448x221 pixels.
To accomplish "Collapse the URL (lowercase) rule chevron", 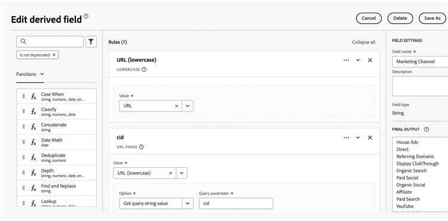I will click(x=358, y=60).
